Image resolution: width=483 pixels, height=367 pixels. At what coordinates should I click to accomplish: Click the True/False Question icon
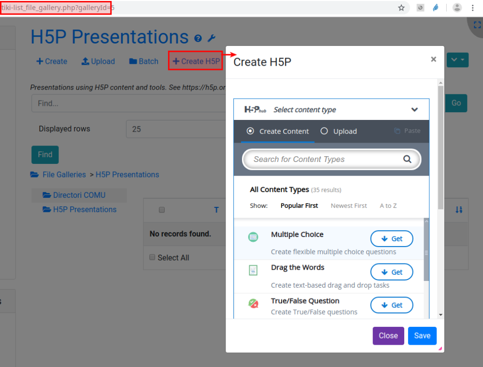tap(253, 304)
